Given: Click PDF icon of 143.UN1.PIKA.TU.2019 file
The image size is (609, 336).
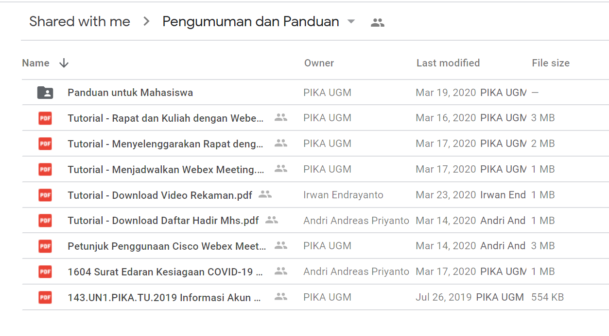Looking at the screenshot, I should [45, 297].
